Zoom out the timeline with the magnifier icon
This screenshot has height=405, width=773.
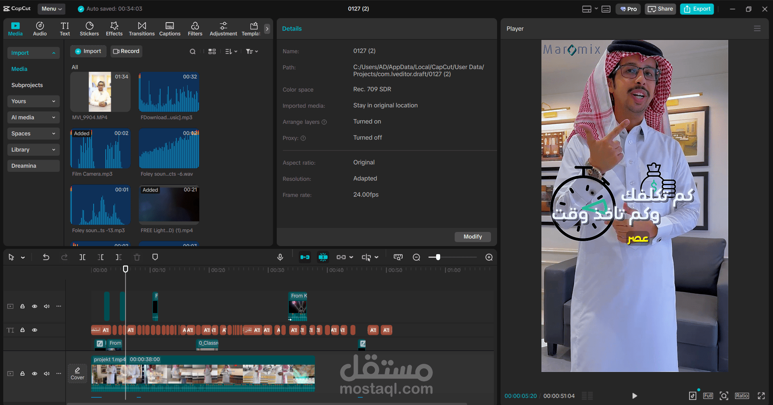[416, 257]
